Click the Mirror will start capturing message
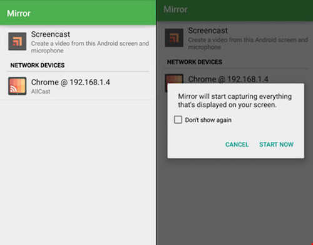 (x=235, y=101)
